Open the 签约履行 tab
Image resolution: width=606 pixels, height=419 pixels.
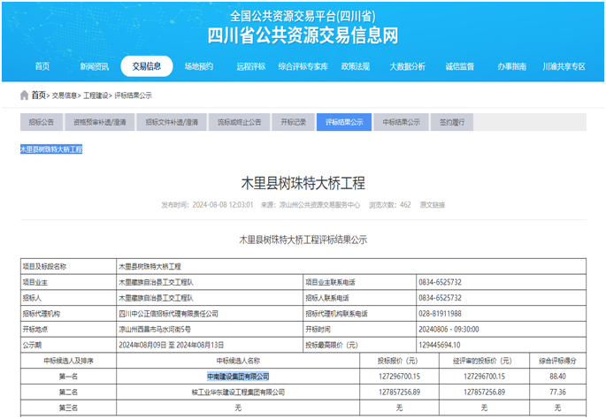[x=452, y=123]
